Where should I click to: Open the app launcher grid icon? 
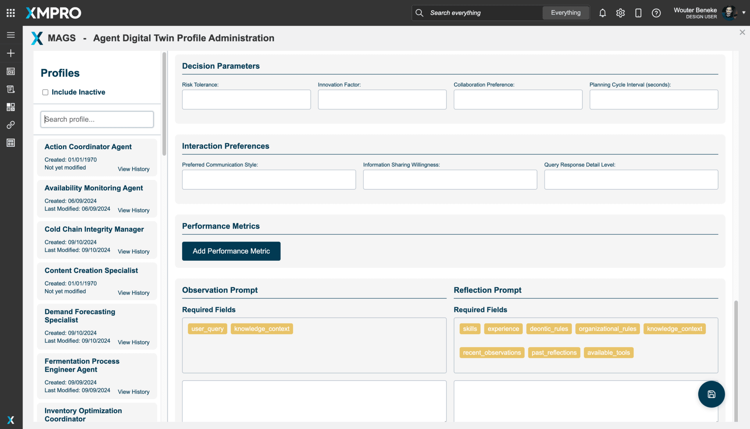point(11,13)
